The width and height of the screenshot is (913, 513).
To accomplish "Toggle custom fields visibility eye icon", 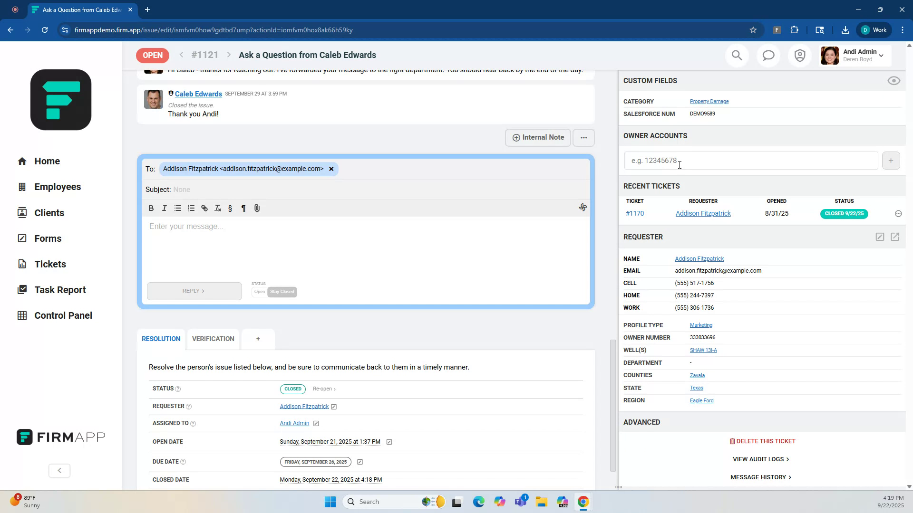I will click(x=894, y=81).
